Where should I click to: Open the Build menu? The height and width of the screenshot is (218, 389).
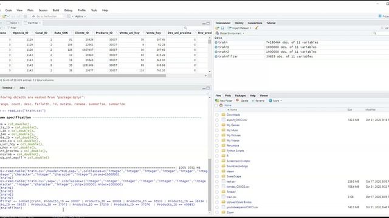(x=56, y=10)
